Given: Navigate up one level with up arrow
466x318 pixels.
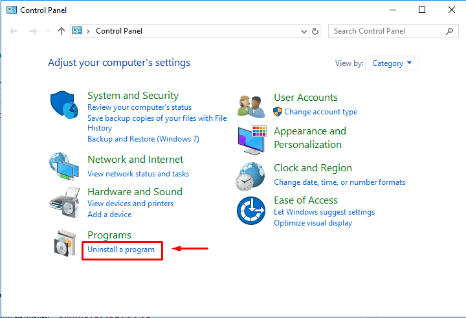Looking at the screenshot, I should tap(61, 31).
